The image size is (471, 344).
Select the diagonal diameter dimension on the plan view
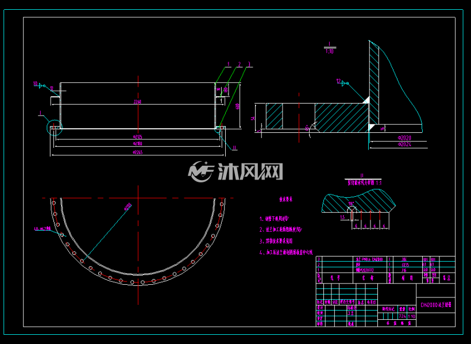tap(128, 207)
